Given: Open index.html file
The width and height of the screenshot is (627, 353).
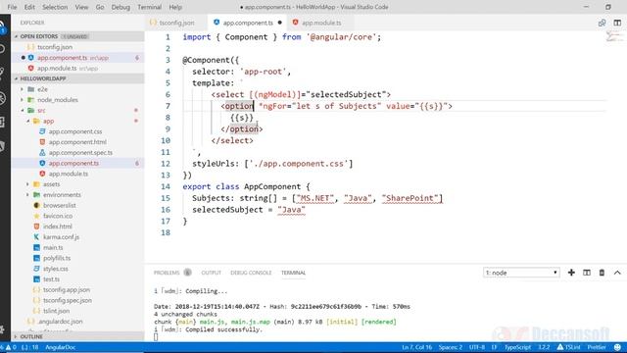Looking at the screenshot, I should coord(57,227).
